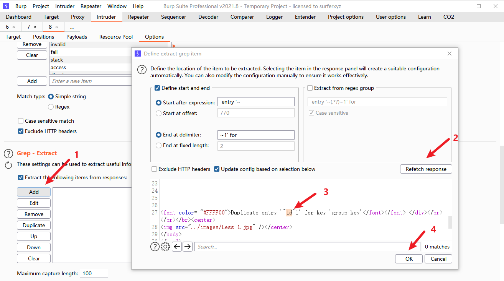Click Add button under Grep - Extract
This screenshot has width=504, height=281.
pyautogui.click(x=34, y=192)
